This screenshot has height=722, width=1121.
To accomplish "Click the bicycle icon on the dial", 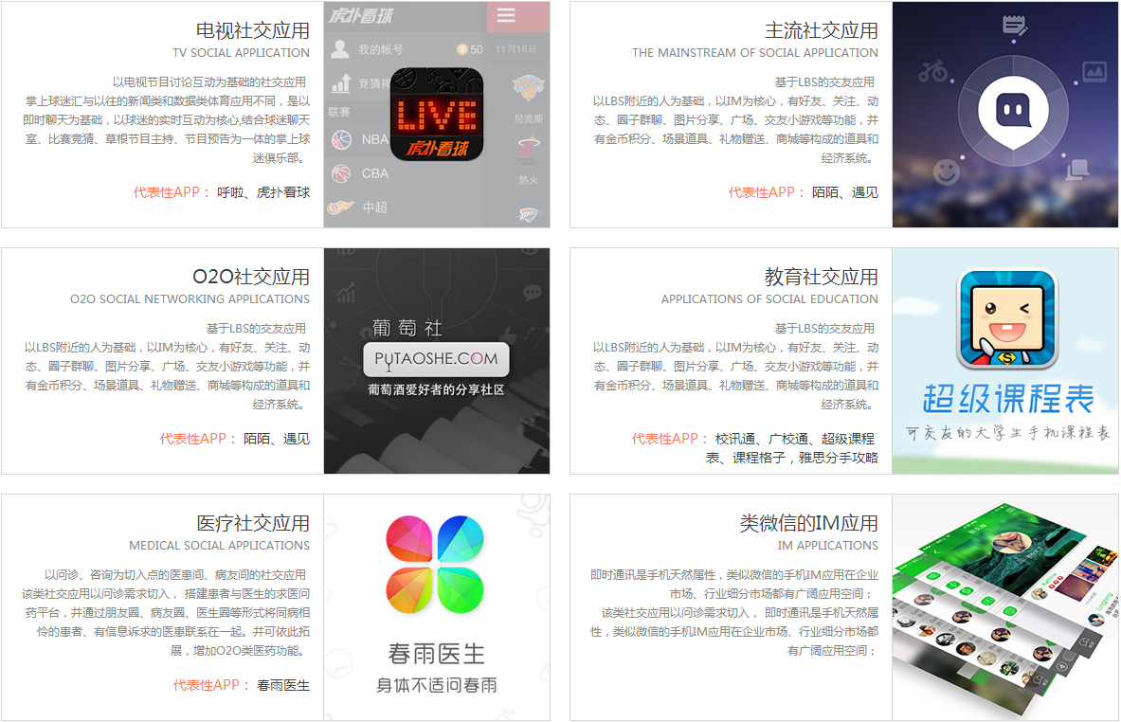I will tap(932, 71).
